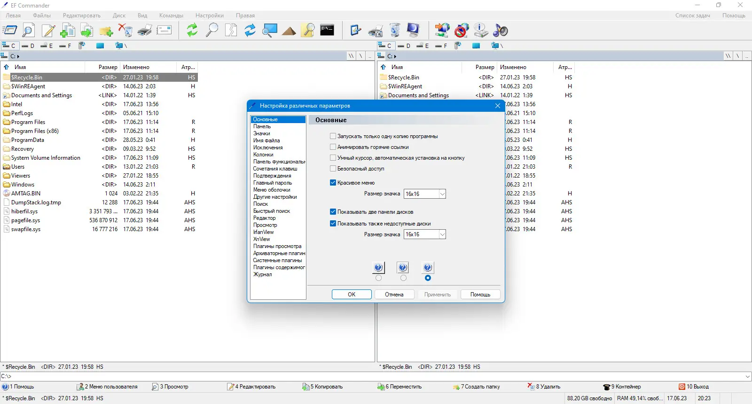The height and width of the screenshot is (404, 752).
Task: Click the monitor with moon toolbar icon
Action: 414,31
